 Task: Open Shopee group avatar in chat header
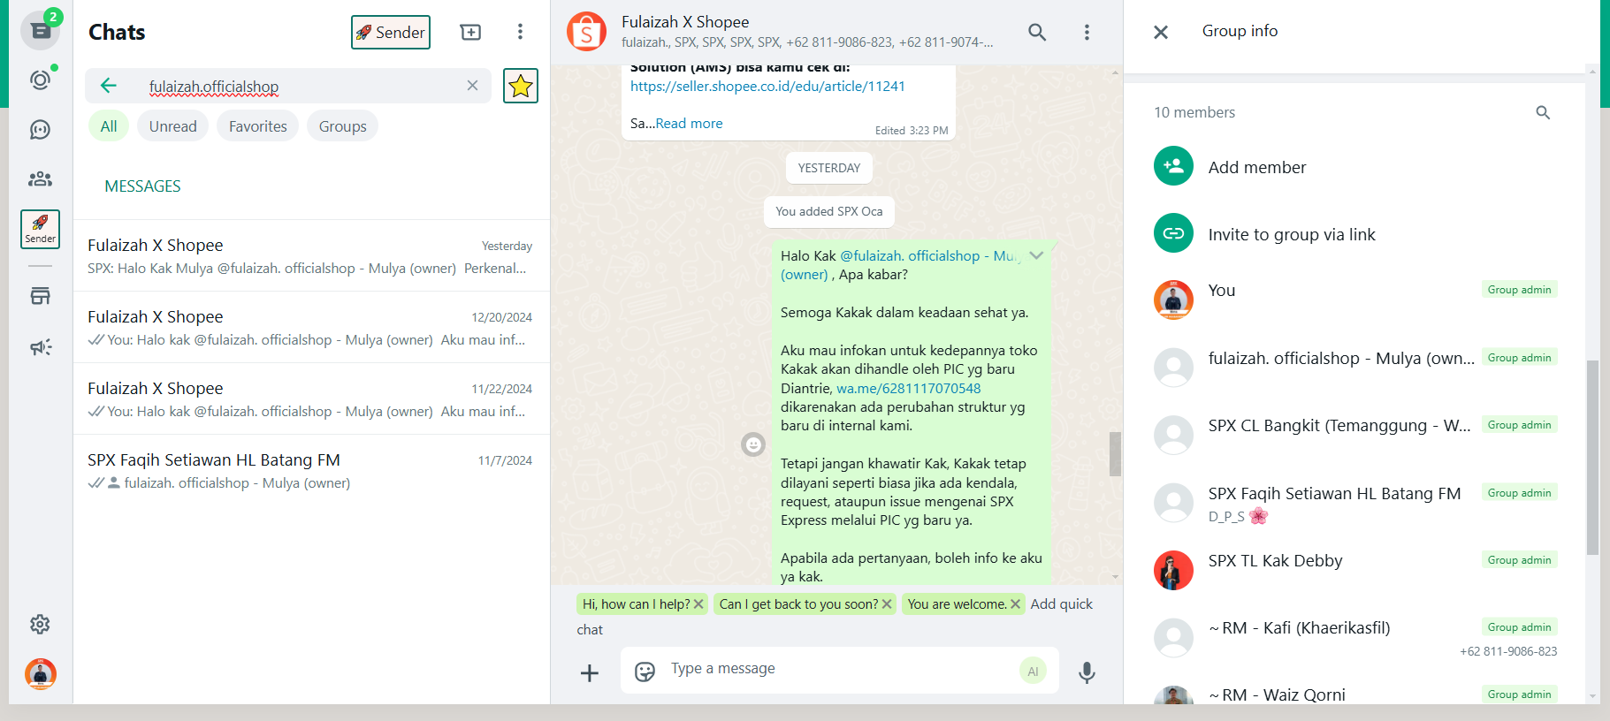pos(587,32)
